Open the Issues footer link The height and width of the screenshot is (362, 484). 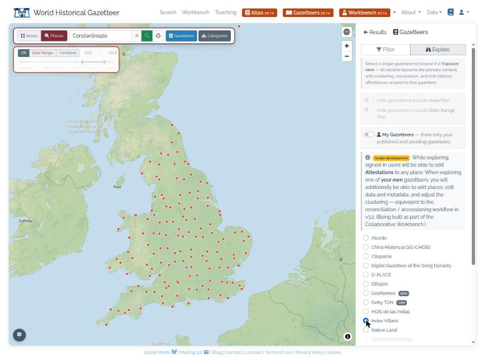pos(334,352)
